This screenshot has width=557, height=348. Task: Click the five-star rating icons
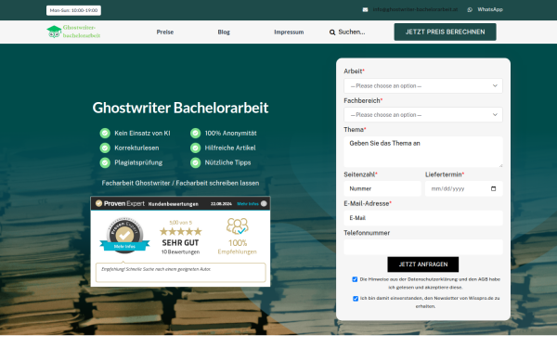[x=180, y=232]
